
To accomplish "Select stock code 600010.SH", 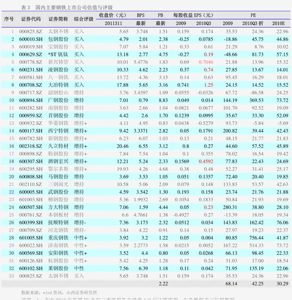I will coord(31,39).
